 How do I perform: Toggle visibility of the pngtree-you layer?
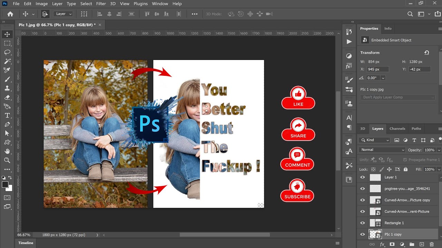[x=363, y=189]
